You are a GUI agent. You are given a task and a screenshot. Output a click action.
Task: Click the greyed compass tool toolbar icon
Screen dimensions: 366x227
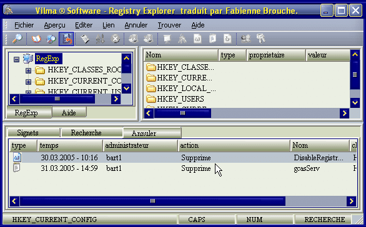click(x=182, y=39)
